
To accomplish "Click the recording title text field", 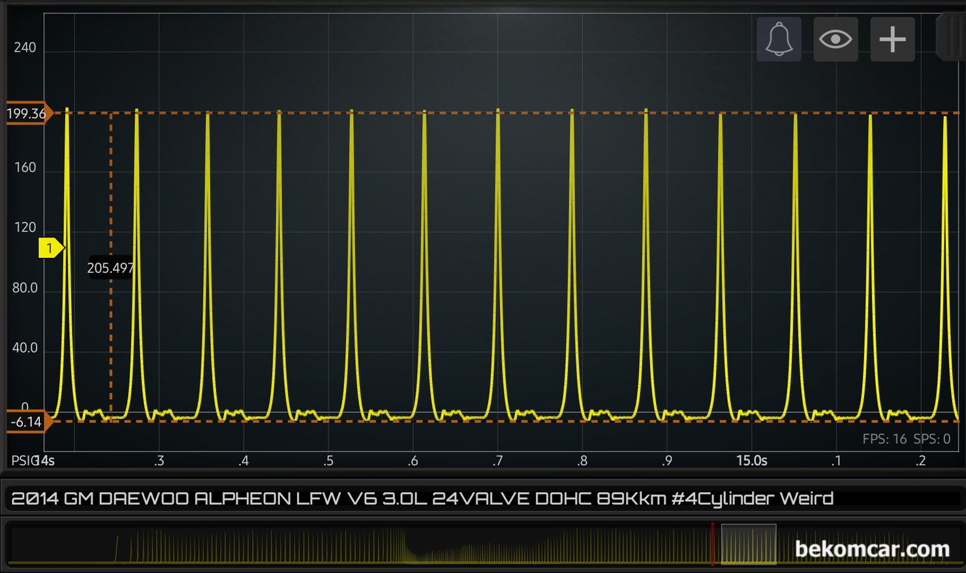I will 422,499.
